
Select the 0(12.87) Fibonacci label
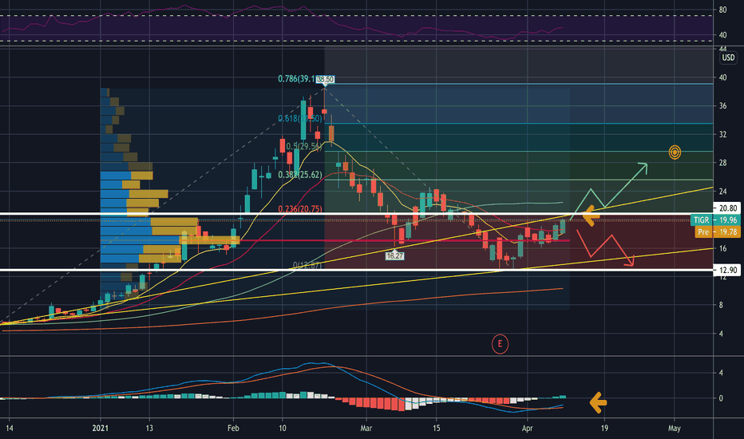307,265
